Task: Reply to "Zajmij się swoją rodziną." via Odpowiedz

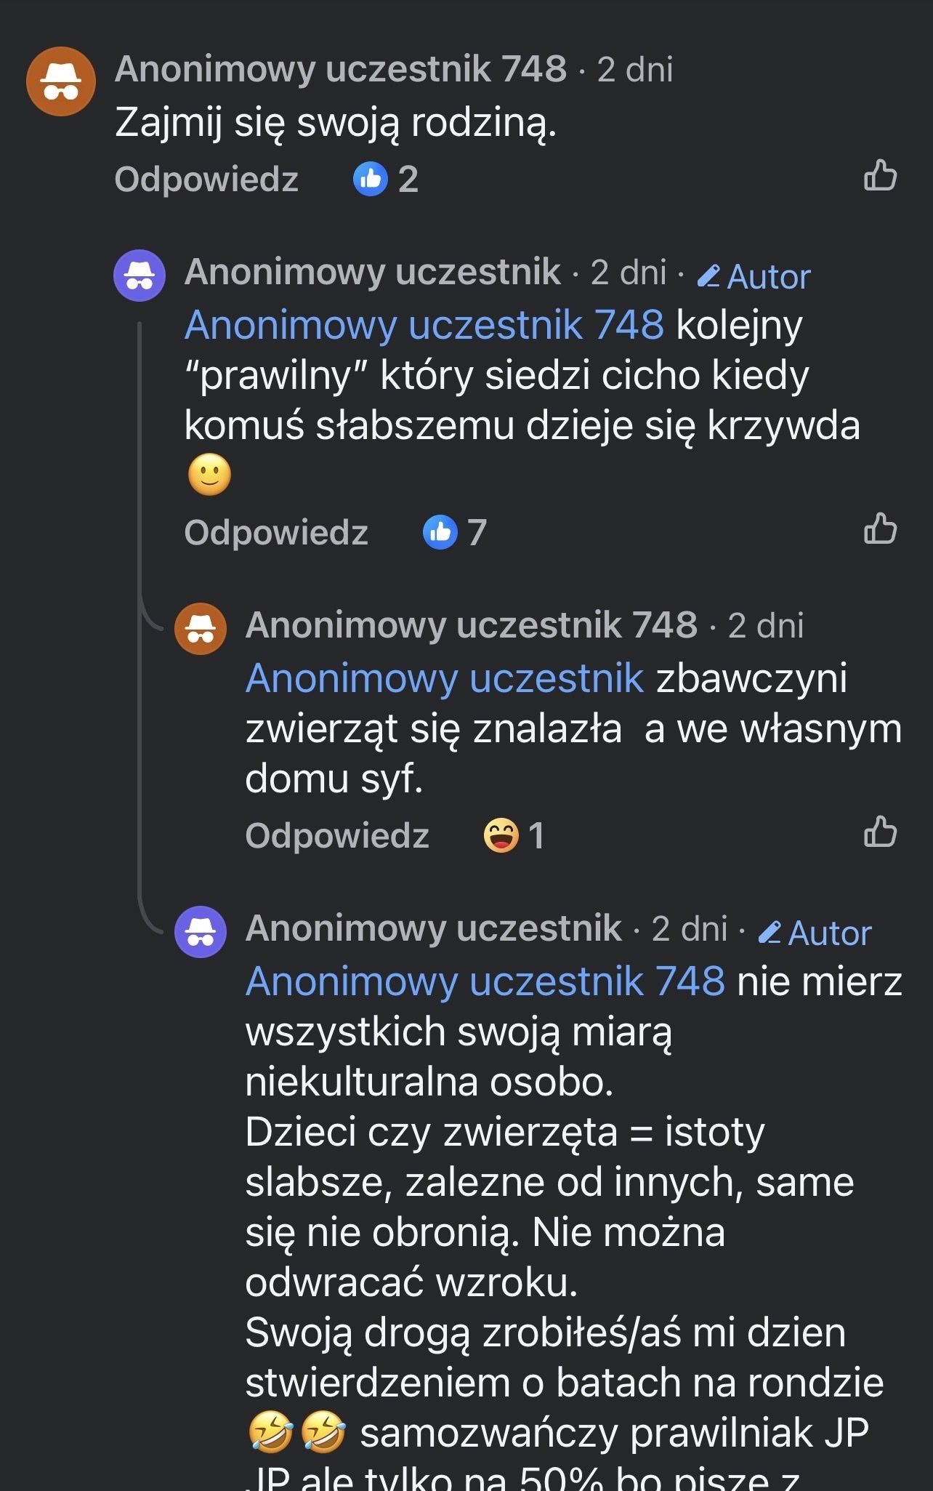Action: pyautogui.click(x=206, y=179)
